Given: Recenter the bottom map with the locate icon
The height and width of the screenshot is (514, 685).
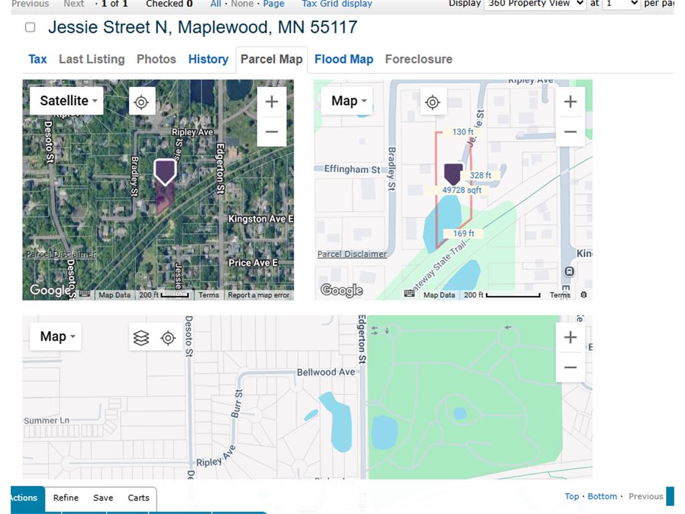Looking at the screenshot, I should tap(168, 338).
